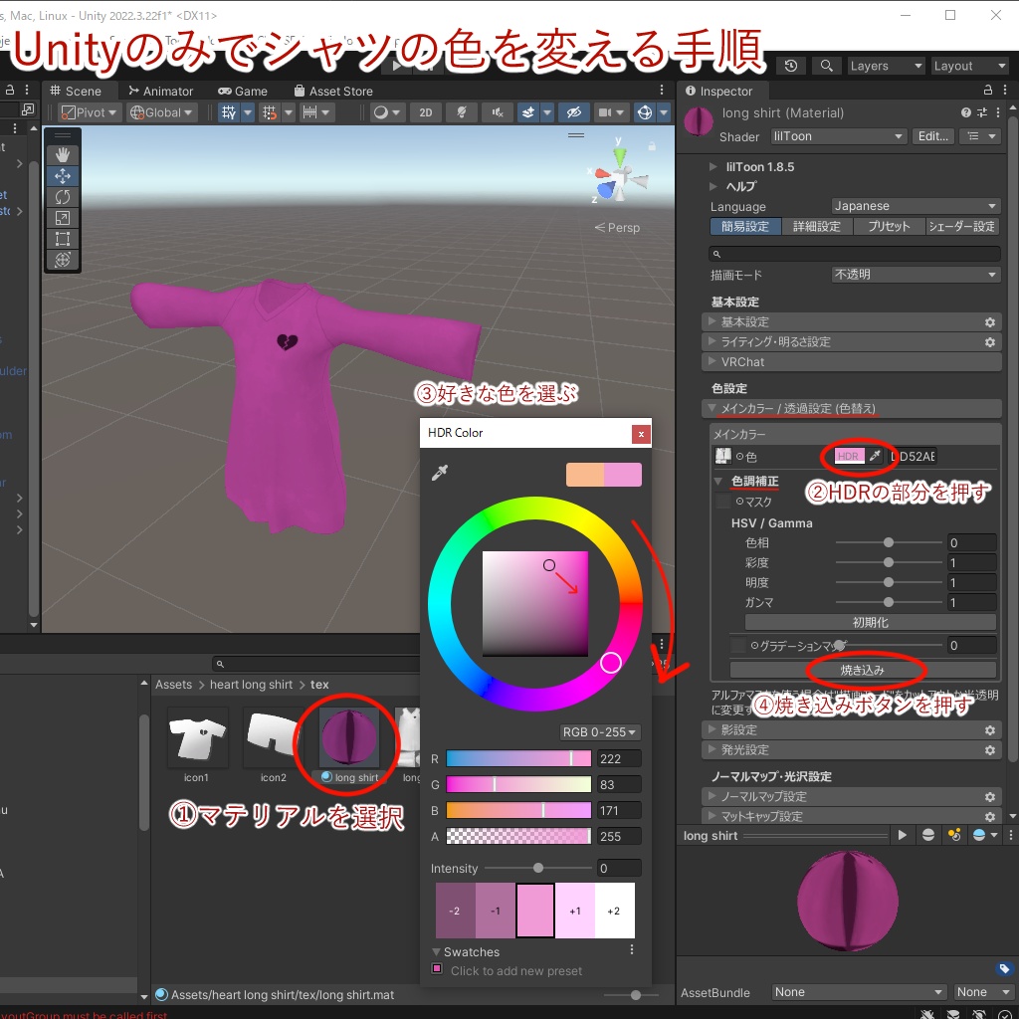
Task: Click the eyedropper in HDR Color window
Action: pyautogui.click(x=440, y=473)
